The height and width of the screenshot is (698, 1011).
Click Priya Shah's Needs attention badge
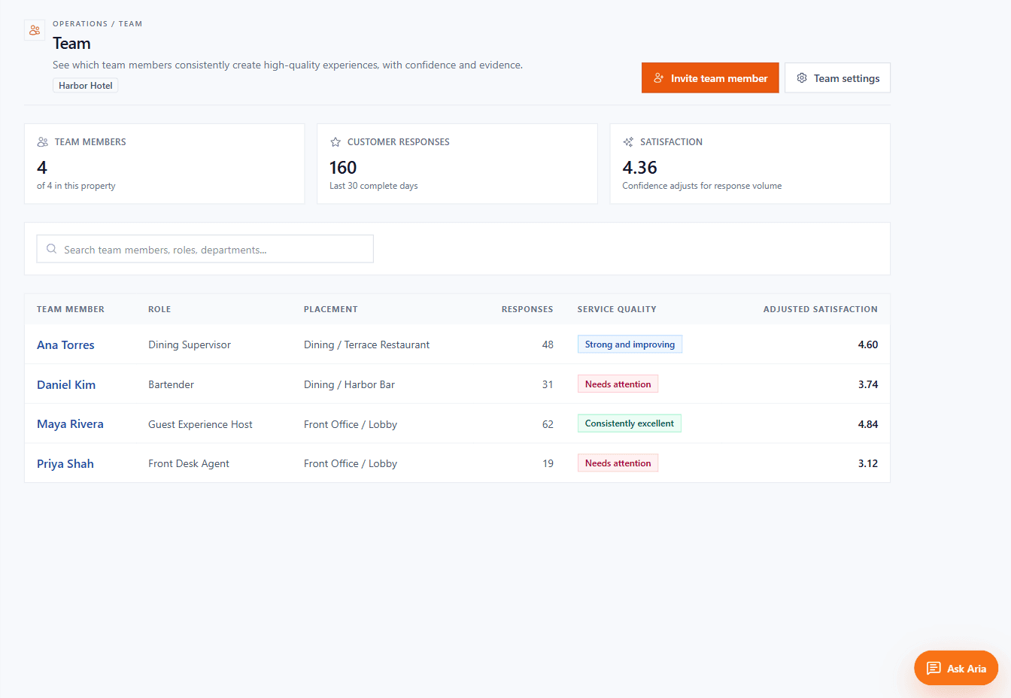tap(618, 463)
